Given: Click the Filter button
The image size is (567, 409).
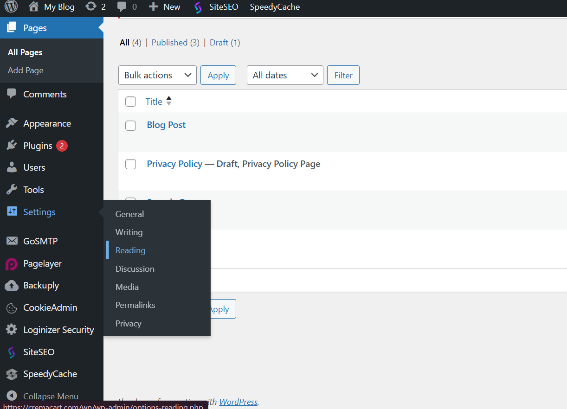Looking at the screenshot, I should pyautogui.click(x=343, y=75).
